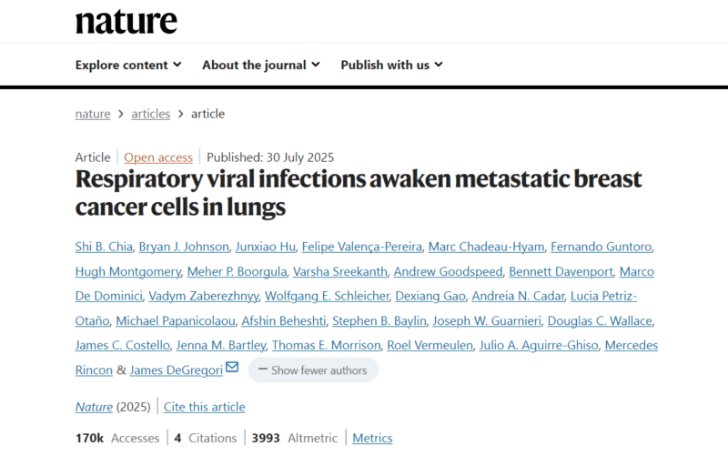Click the nature logo
Screen dimensions: 728x476
click(x=126, y=22)
